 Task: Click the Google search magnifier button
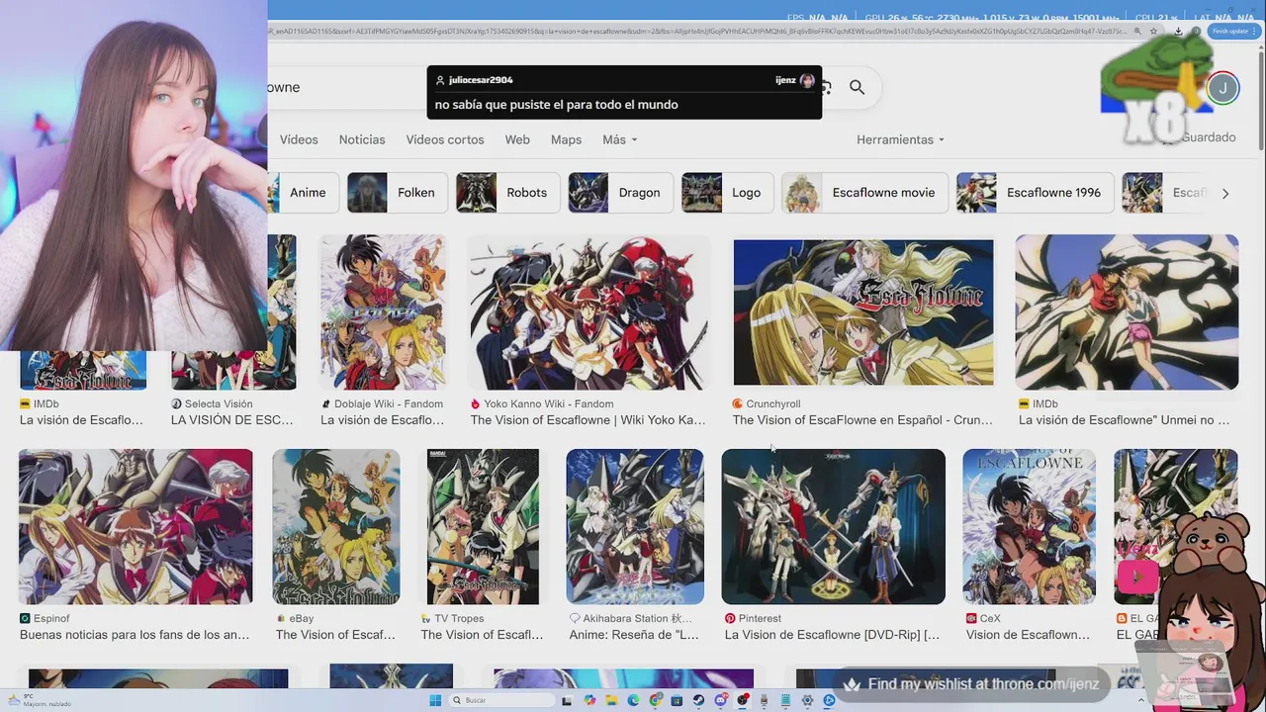click(x=857, y=87)
